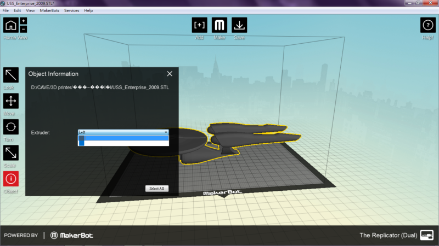Open the Services menu
The height and width of the screenshot is (246, 439).
(x=72, y=10)
